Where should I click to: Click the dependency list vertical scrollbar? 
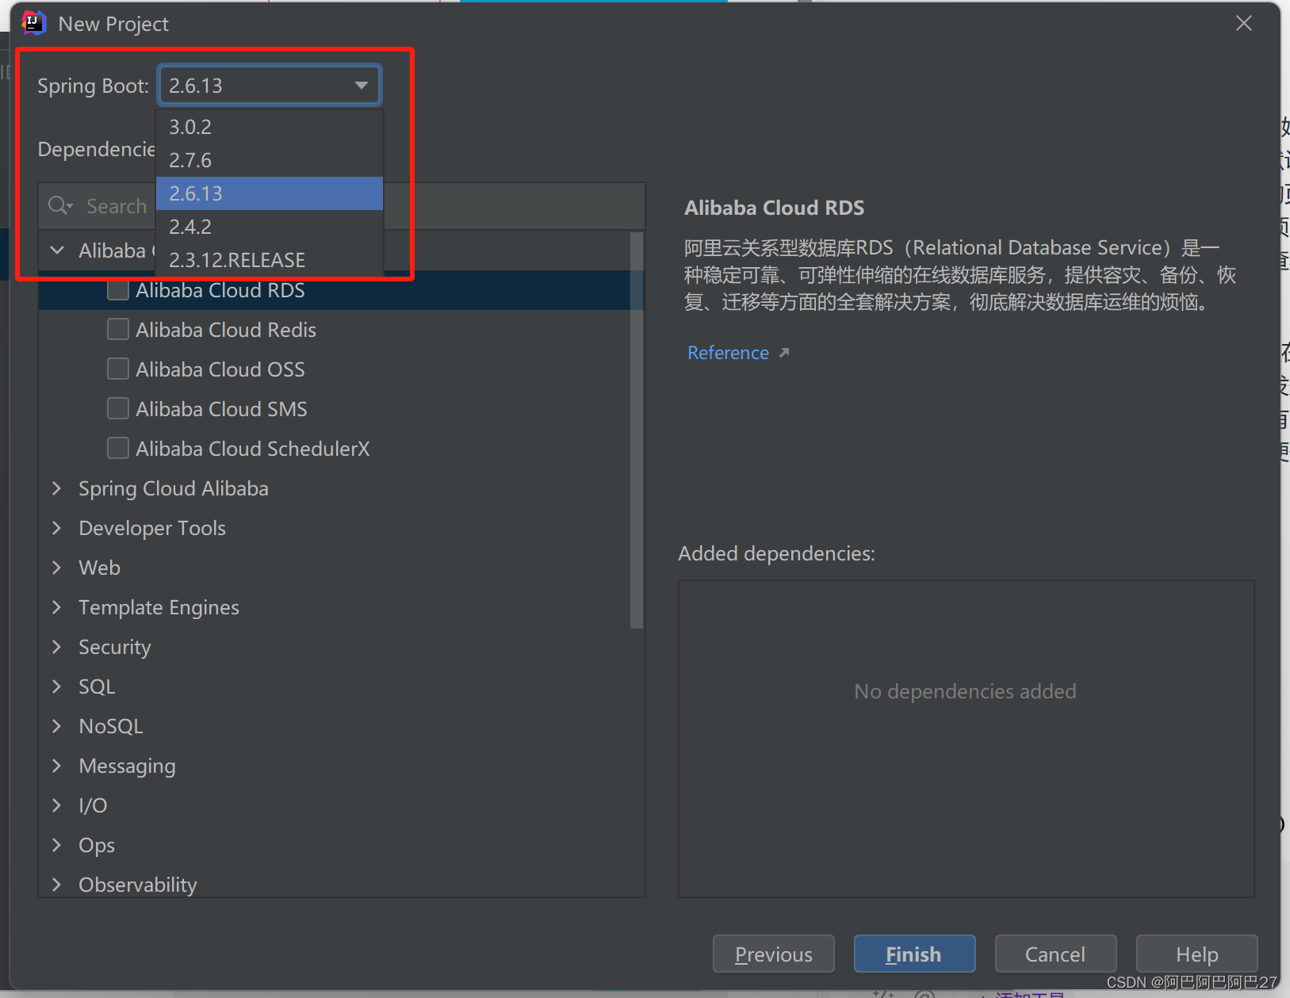(637, 430)
